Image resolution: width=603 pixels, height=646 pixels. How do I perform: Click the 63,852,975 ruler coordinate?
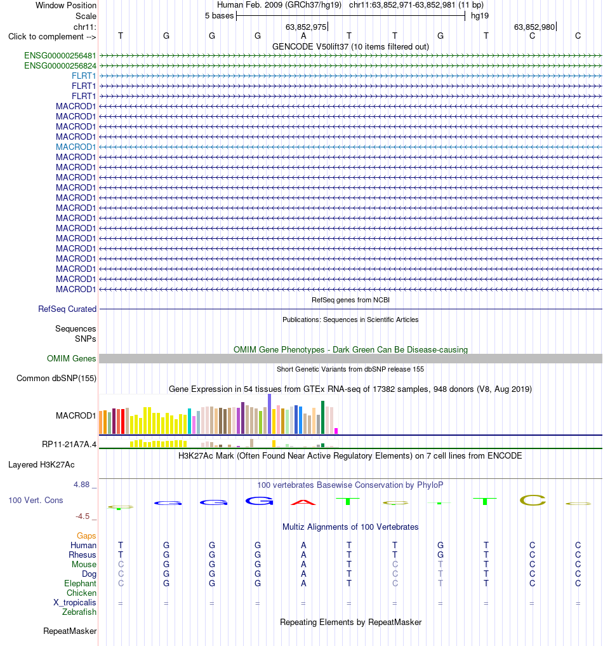tap(306, 27)
